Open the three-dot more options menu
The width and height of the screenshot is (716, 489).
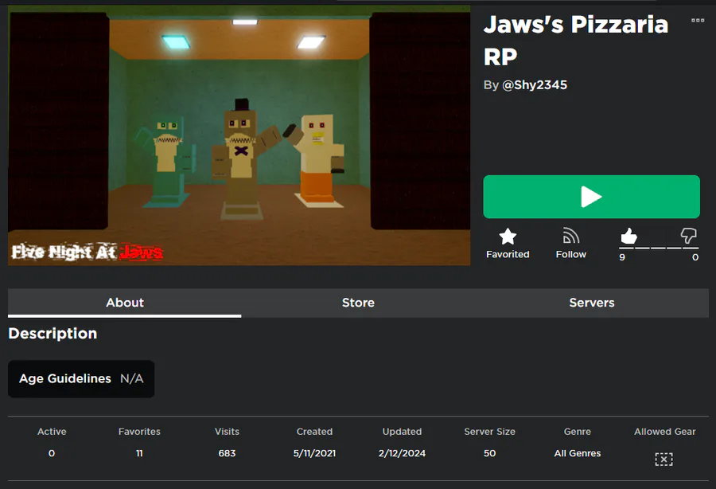click(697, 20)
